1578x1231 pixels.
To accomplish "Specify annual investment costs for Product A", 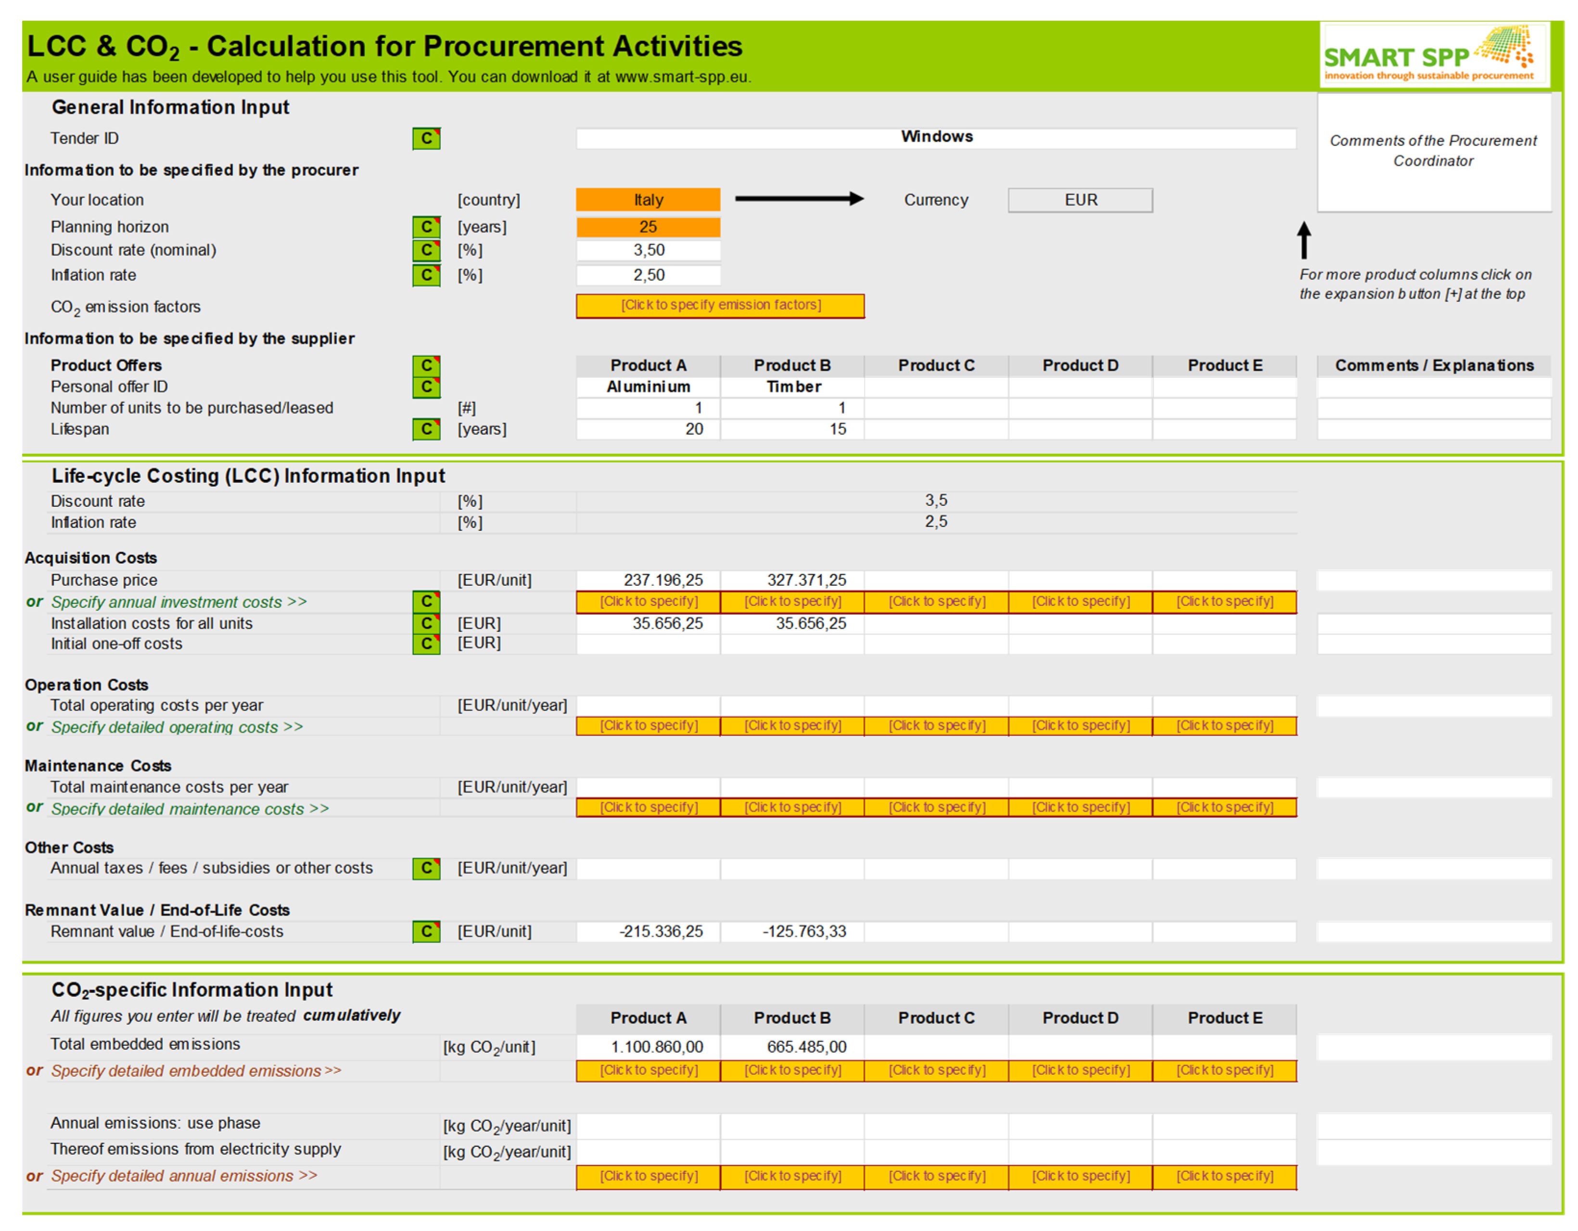I will point(648,602).
